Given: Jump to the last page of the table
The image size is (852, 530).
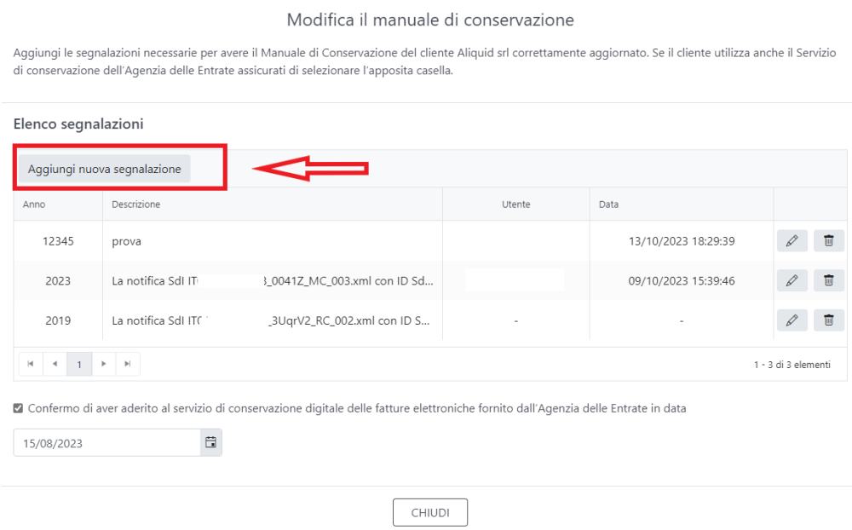Looking at the screenshot, I should 128,364.
